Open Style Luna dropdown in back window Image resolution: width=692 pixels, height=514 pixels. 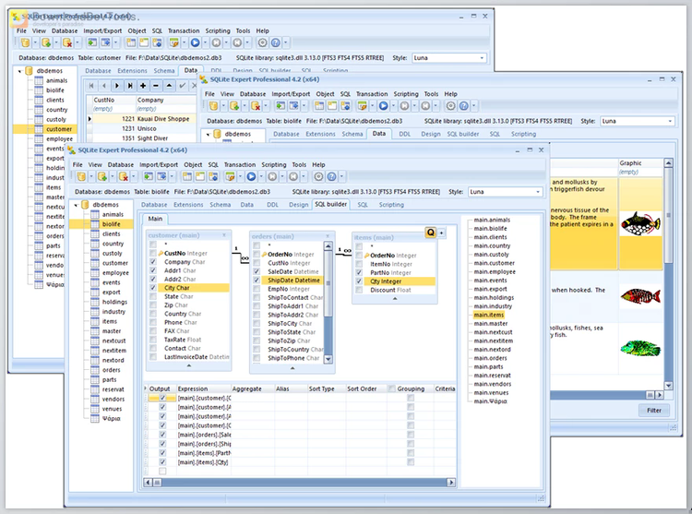[482, 58]
